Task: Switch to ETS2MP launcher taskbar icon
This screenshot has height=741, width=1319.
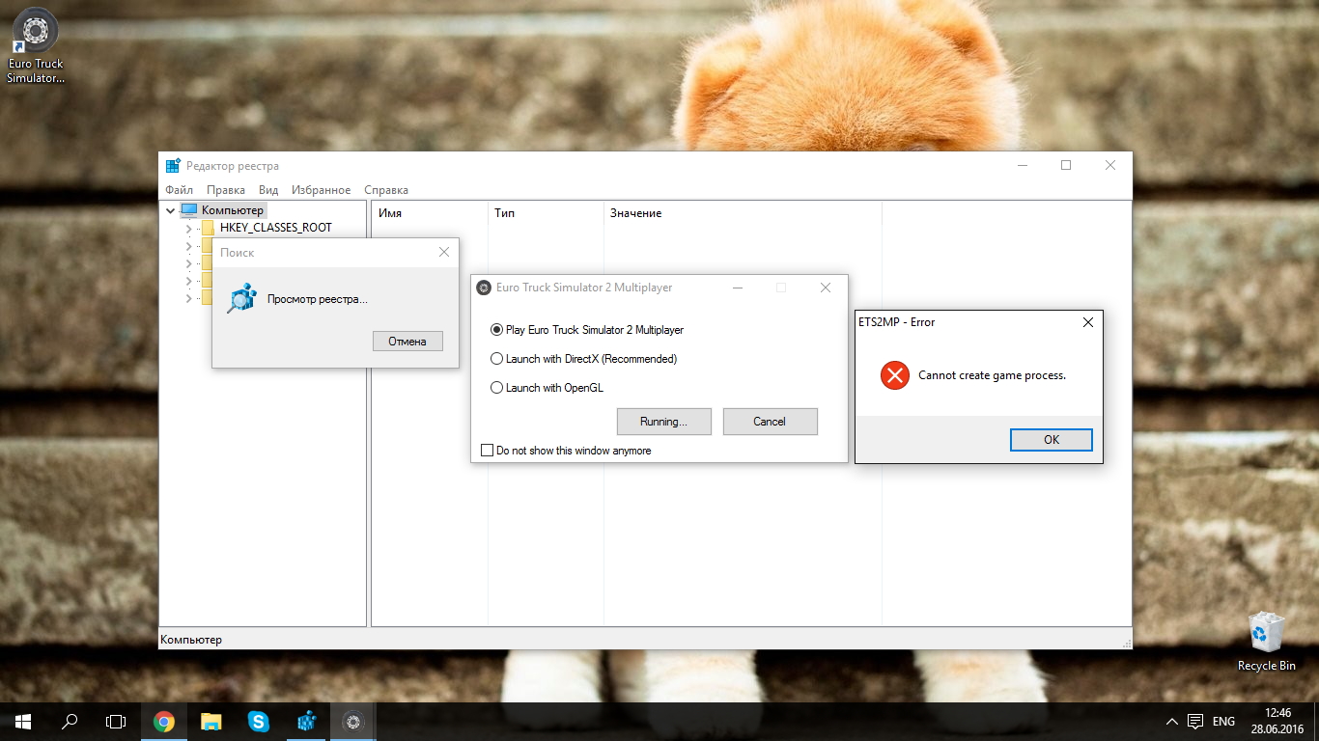Action: click(353, 721)
